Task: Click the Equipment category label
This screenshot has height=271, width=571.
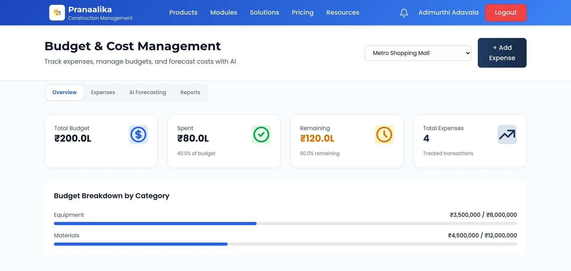Action: point(69,215)
